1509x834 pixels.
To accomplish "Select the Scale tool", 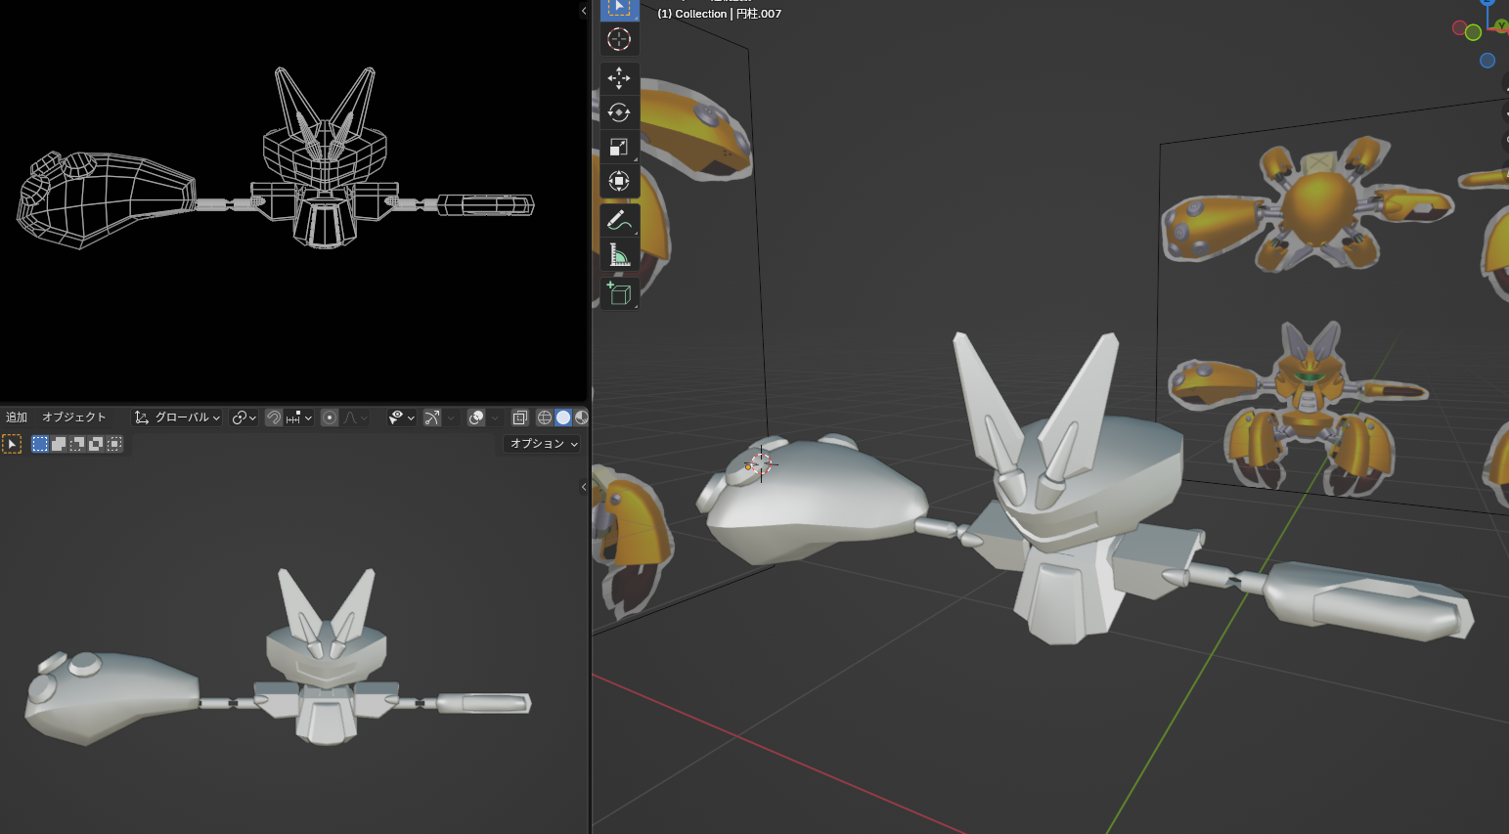I will pos(619,147).
